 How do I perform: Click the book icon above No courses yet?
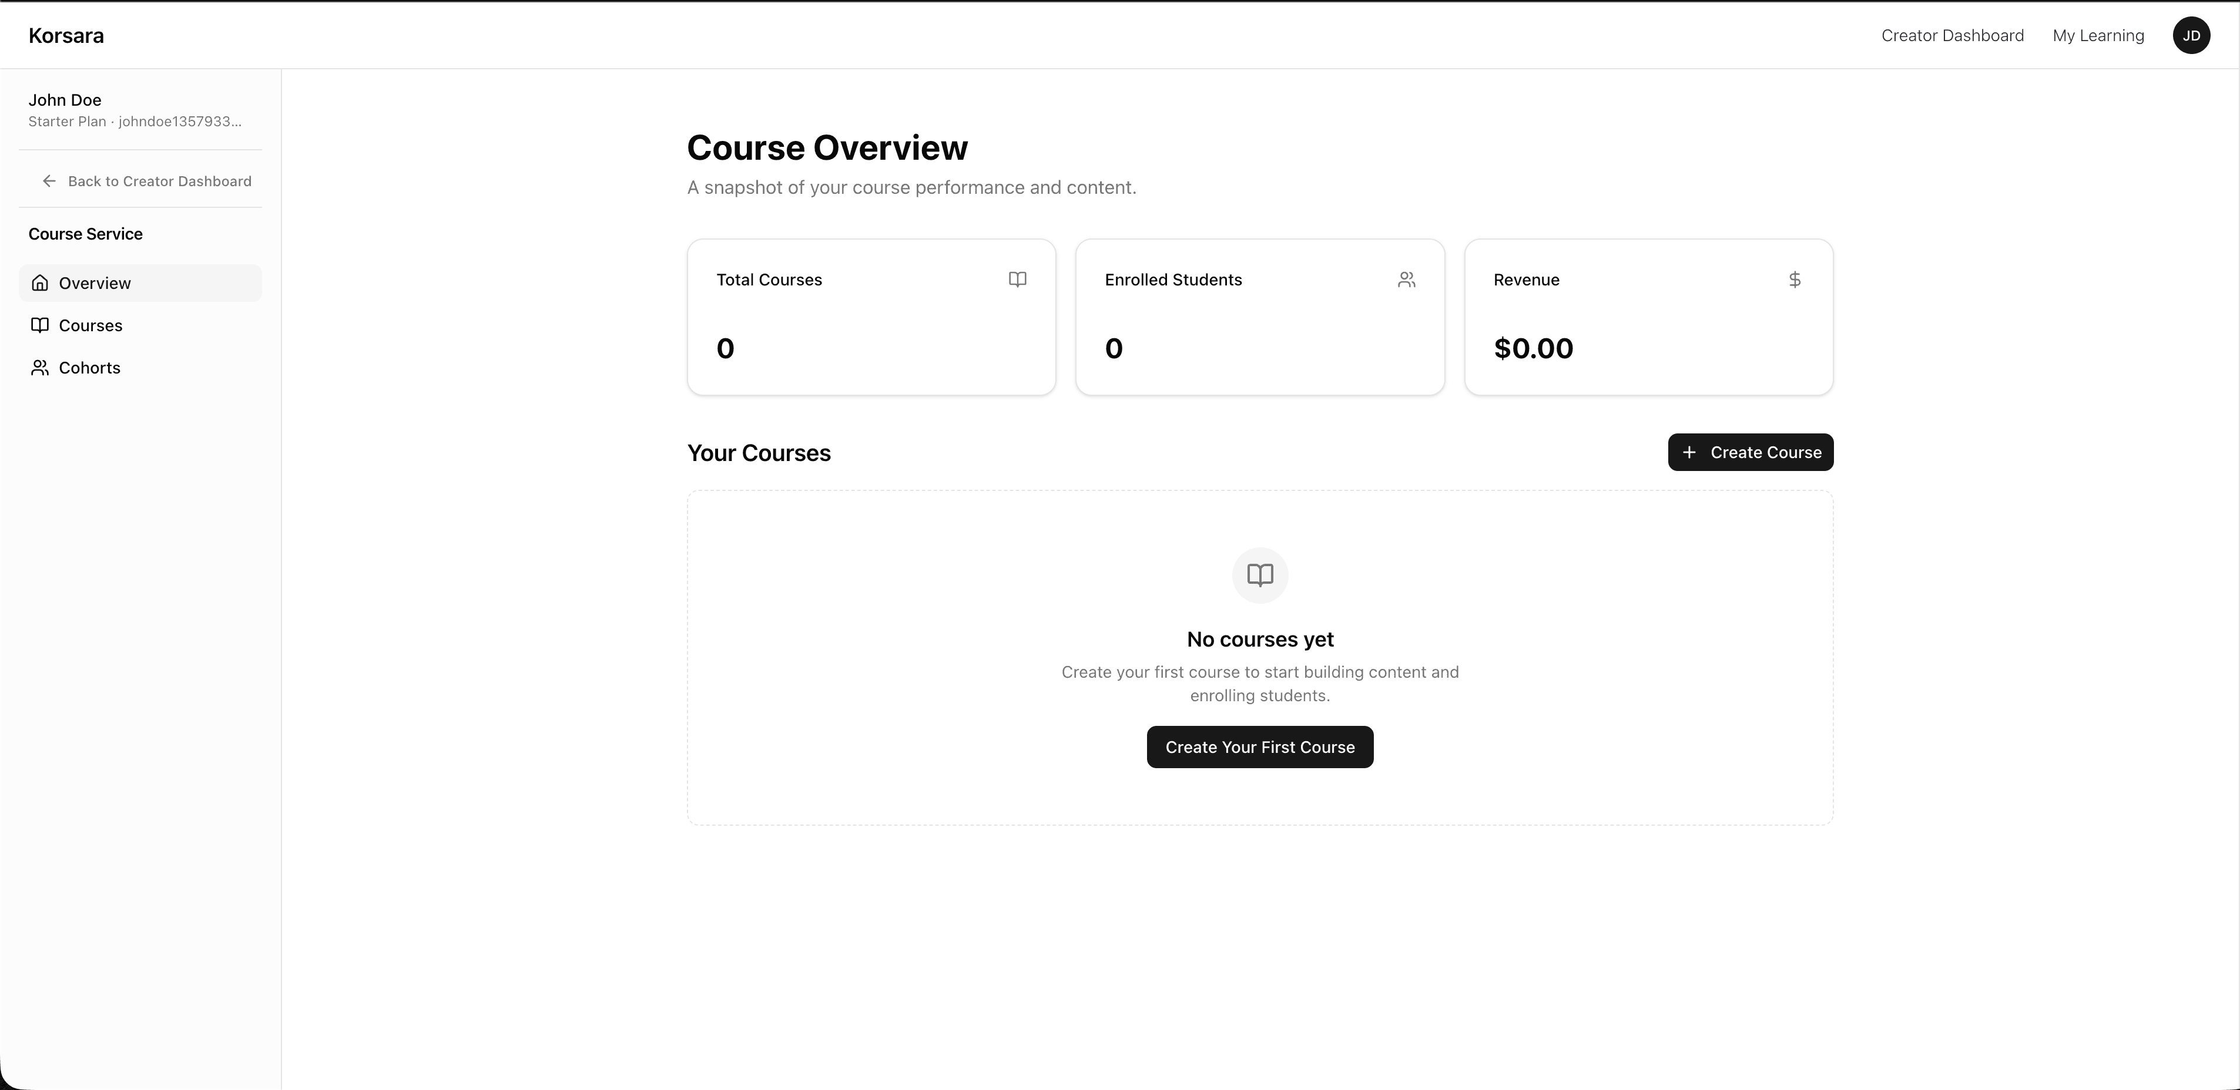click(x=1259, y=574)
